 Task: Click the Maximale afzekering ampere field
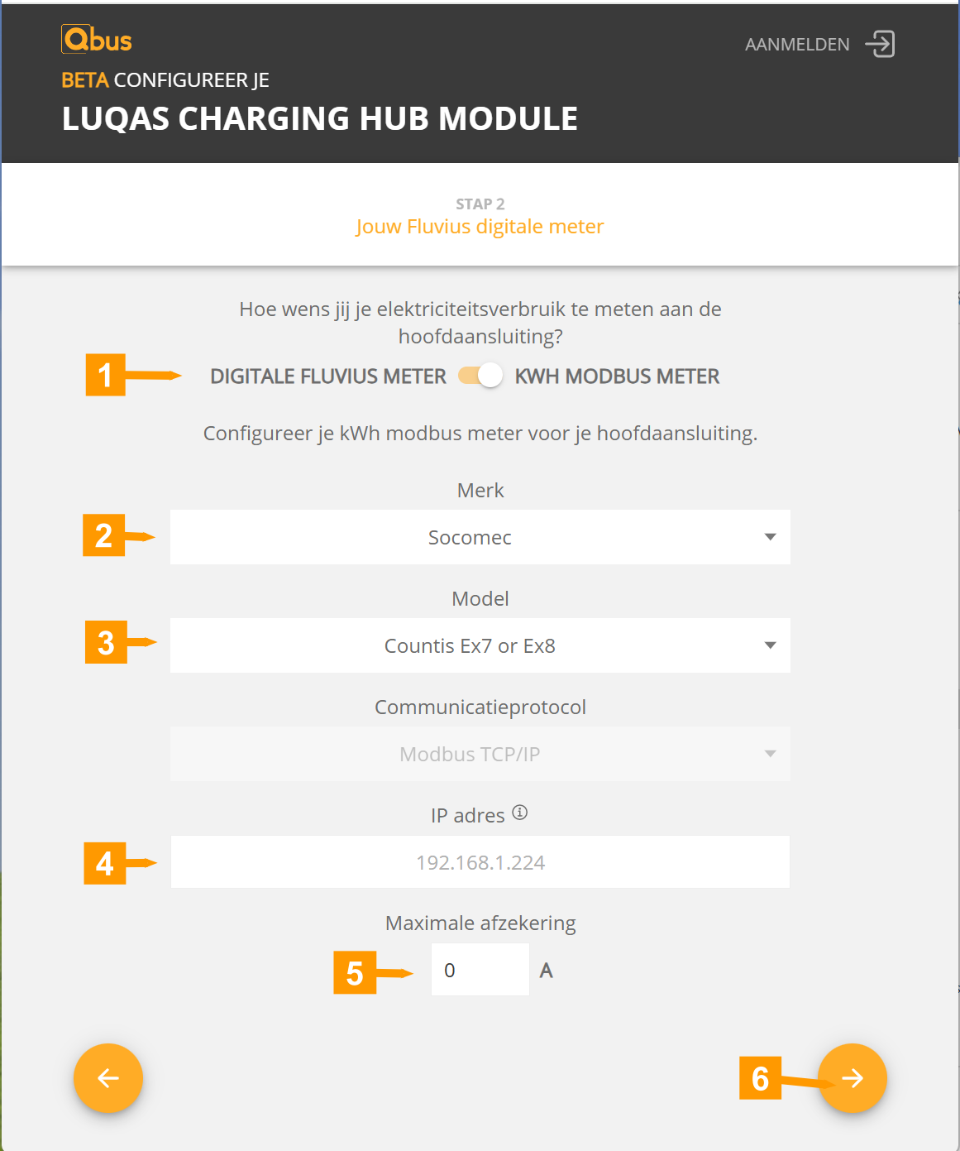[x=480, y=970]
